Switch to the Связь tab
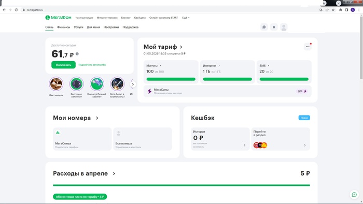Image resolution: width=363 pixels, height=204 pixels. [49, 27]
